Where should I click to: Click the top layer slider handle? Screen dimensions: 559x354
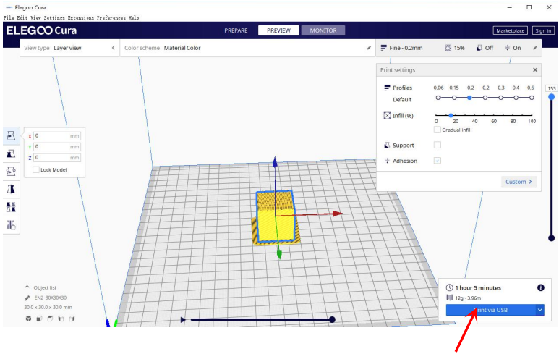tap(552, 97)
